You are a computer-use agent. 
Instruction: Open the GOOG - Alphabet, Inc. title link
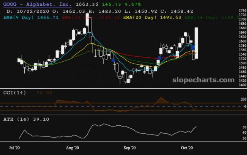click(37, 4)
